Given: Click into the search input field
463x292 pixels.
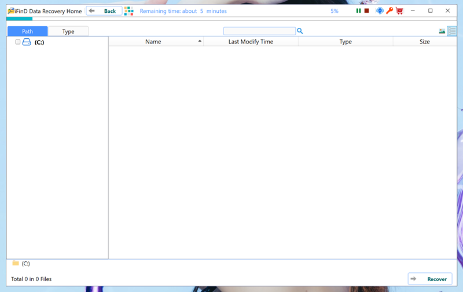Looking at the screenshot, I should point(259,31).
